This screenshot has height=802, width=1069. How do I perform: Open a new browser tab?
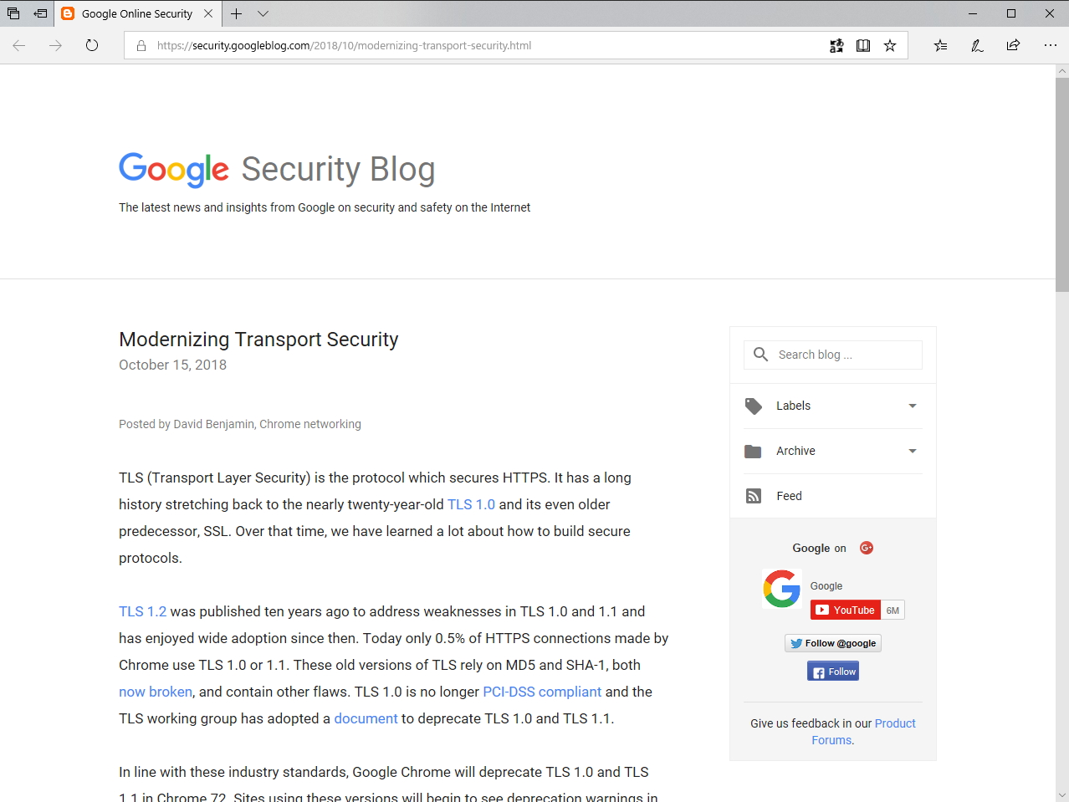click(235, 13)
